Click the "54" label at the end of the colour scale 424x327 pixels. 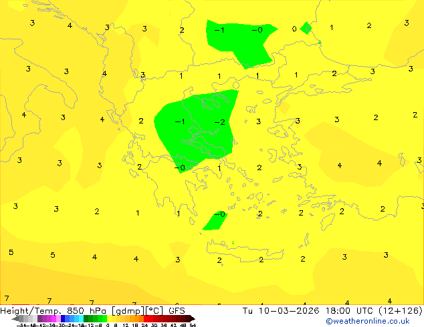(193, 325)
